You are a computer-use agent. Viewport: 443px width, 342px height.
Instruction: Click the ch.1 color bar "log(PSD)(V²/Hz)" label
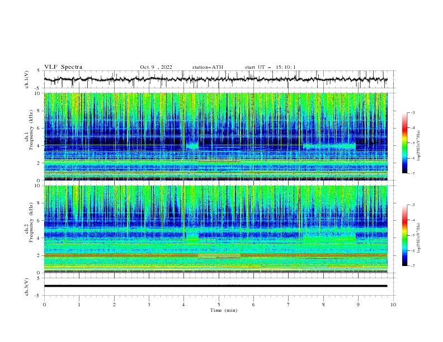[x=419, y=146]
